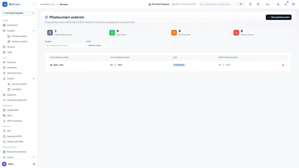Click the Stav column header

pos(175,57)
